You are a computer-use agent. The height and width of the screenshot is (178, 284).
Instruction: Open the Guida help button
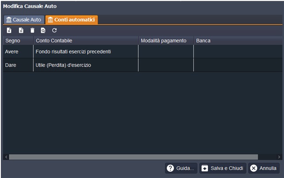tap(181, 168)
